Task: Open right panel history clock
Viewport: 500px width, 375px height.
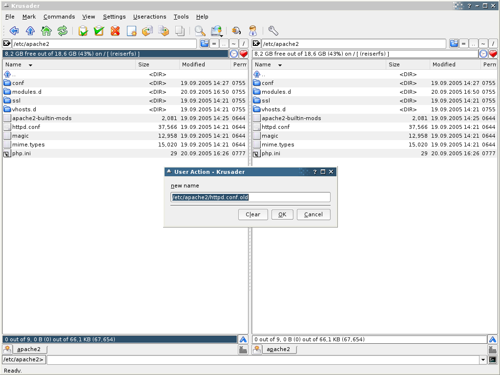Action: (x=483, y=54)
